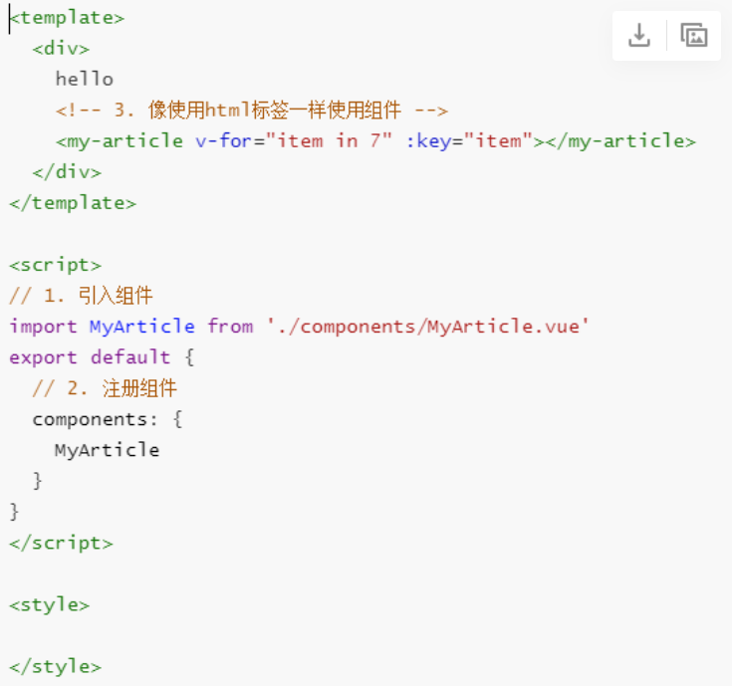Click the closing </div> tag
Screen dimensions: 732x689
(x=67, y=172)
